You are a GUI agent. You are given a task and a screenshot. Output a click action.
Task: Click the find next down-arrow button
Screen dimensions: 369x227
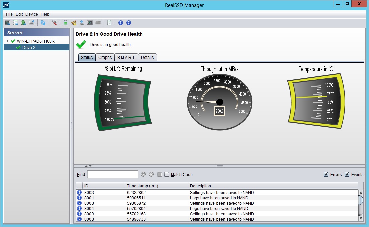point(143,174)
